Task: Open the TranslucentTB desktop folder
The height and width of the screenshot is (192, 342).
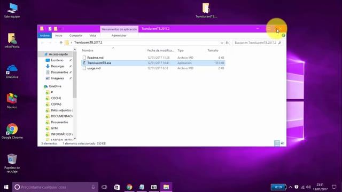Action: coord(206,10)
